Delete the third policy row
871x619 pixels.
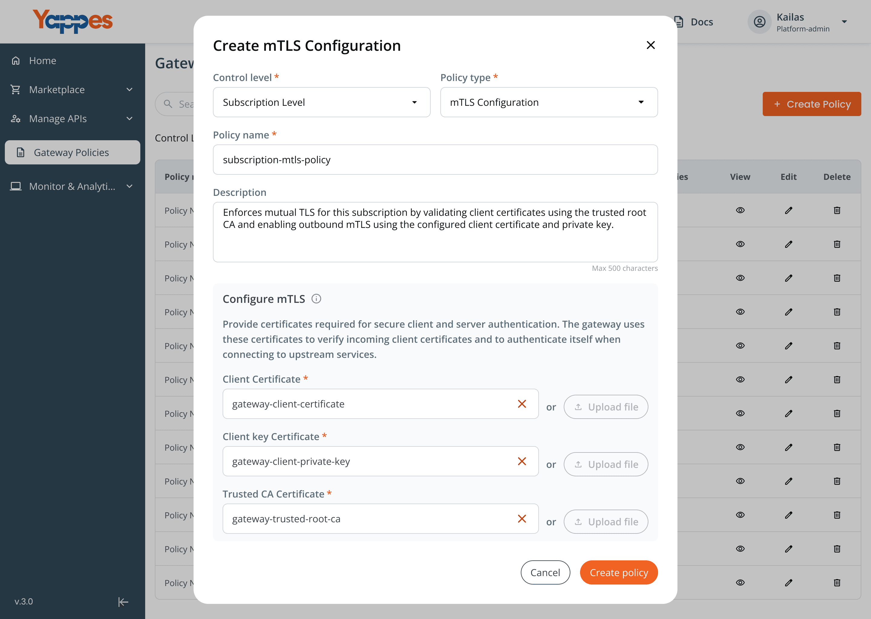(x=837, y=278)
